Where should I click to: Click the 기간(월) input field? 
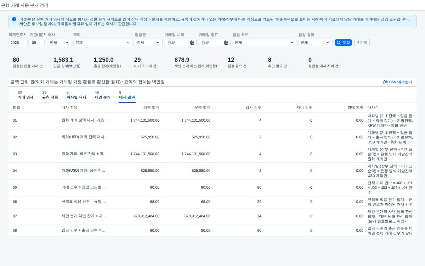pos(37,43)
